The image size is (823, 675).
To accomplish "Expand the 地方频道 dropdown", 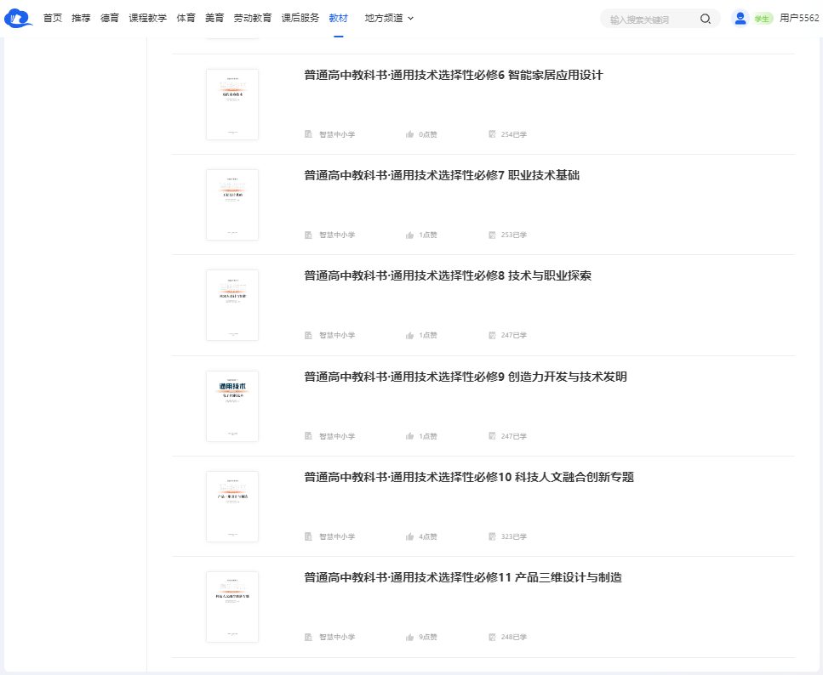I will [389, 18].
